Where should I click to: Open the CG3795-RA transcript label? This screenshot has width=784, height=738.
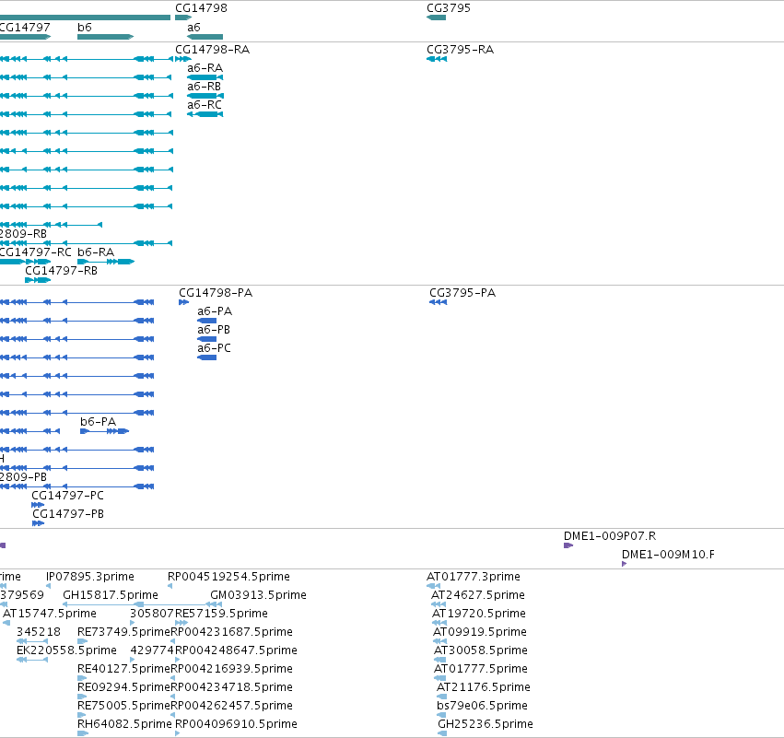460,50
